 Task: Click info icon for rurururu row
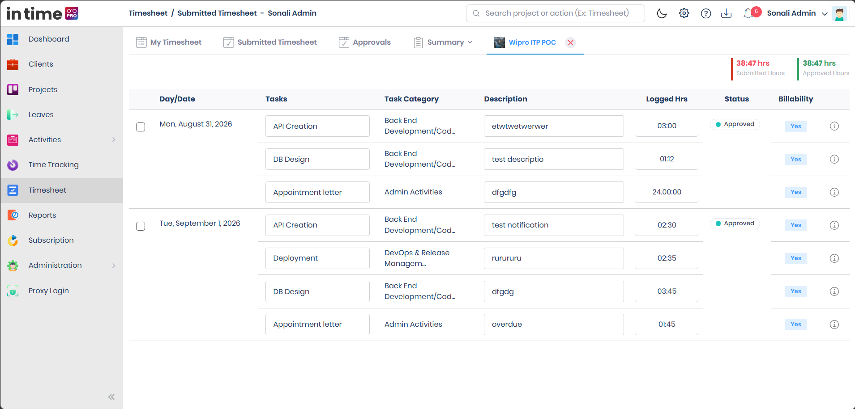(834, 258)
